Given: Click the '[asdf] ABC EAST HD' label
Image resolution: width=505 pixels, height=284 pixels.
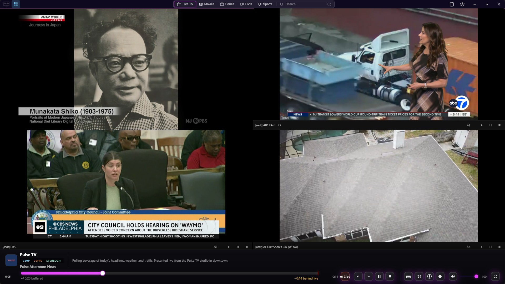Looking at the screenshot, I should pyautogui.click(x=268, y=125).
